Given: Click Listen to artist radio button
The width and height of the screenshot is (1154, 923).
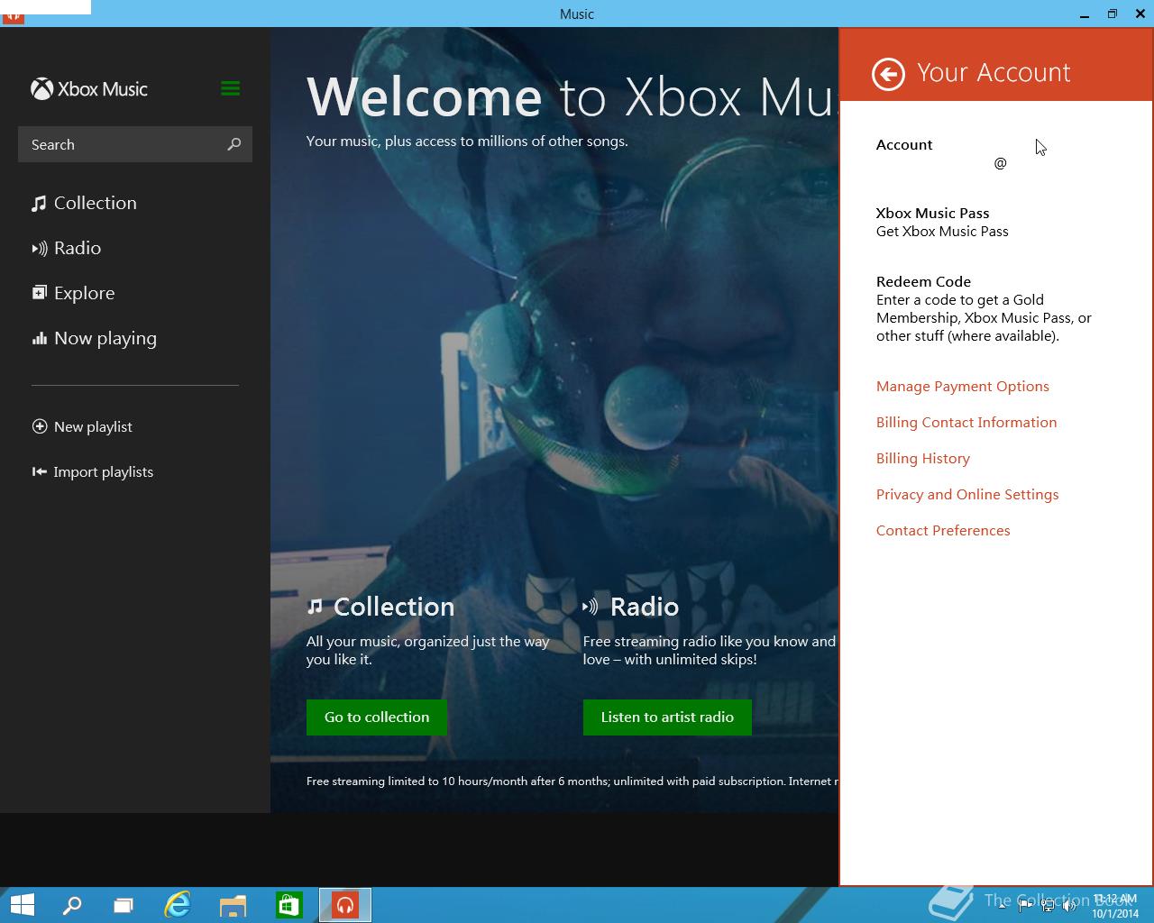Looking at the screenshot, I should point(667,717).
